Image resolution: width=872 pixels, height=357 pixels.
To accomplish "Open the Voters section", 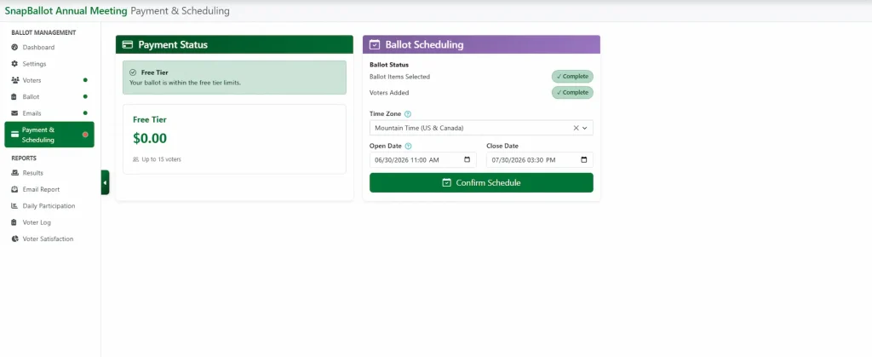I will click(49, 80).
